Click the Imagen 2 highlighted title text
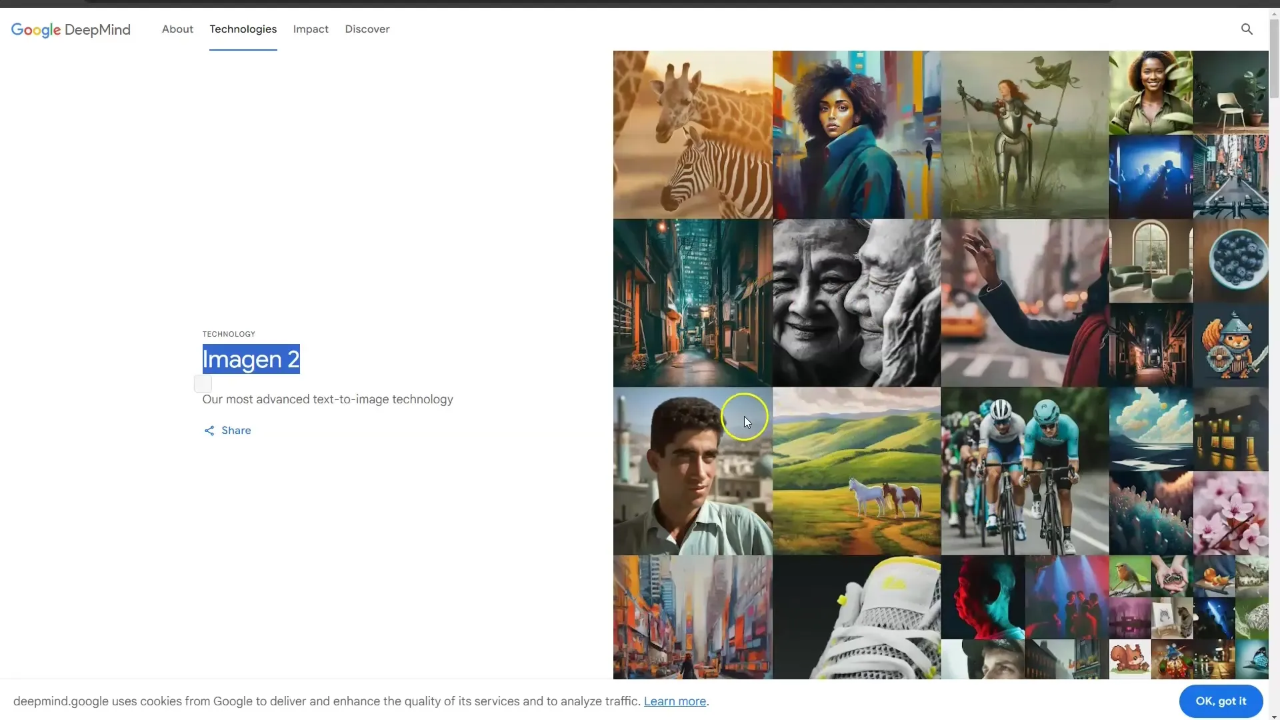1280x720 pixels. pos(250,359)
